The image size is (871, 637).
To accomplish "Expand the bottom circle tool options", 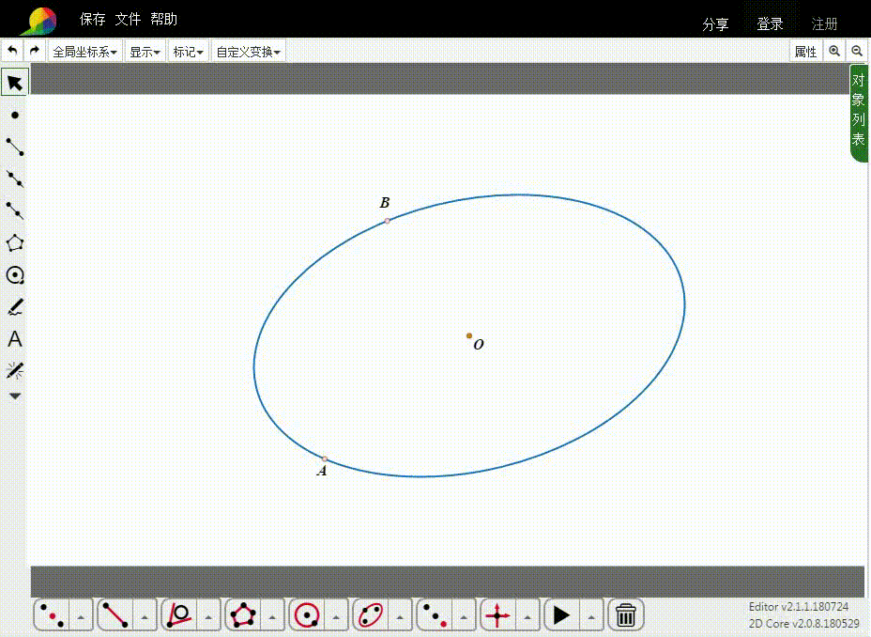I will point(336,616).
